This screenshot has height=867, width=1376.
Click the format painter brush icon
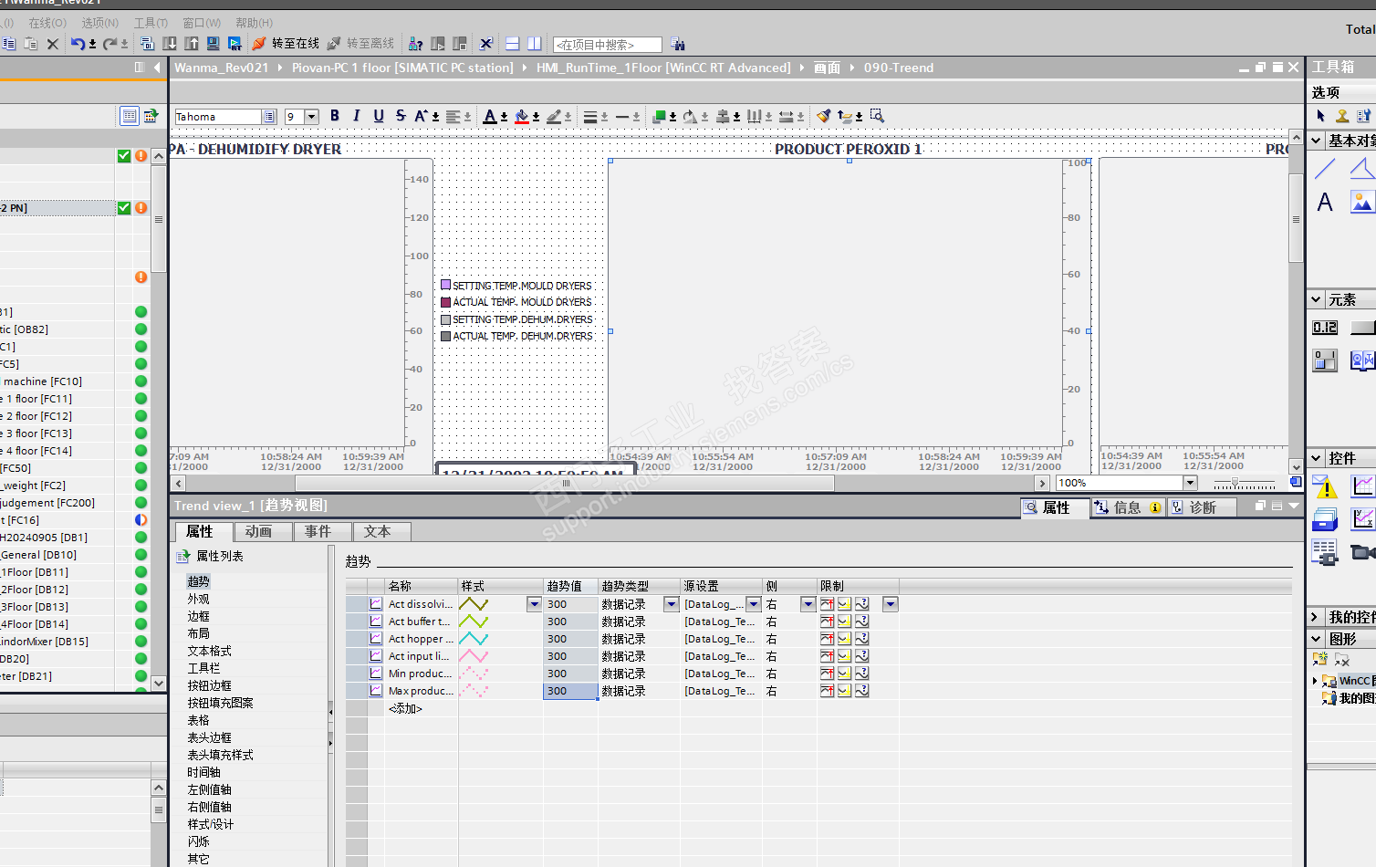point(824,116)
